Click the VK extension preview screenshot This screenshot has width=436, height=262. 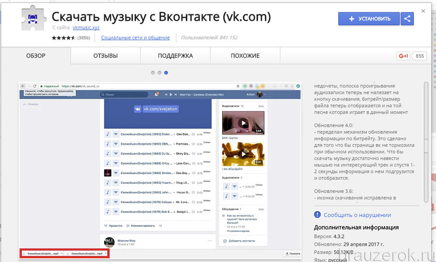[160, 170]
